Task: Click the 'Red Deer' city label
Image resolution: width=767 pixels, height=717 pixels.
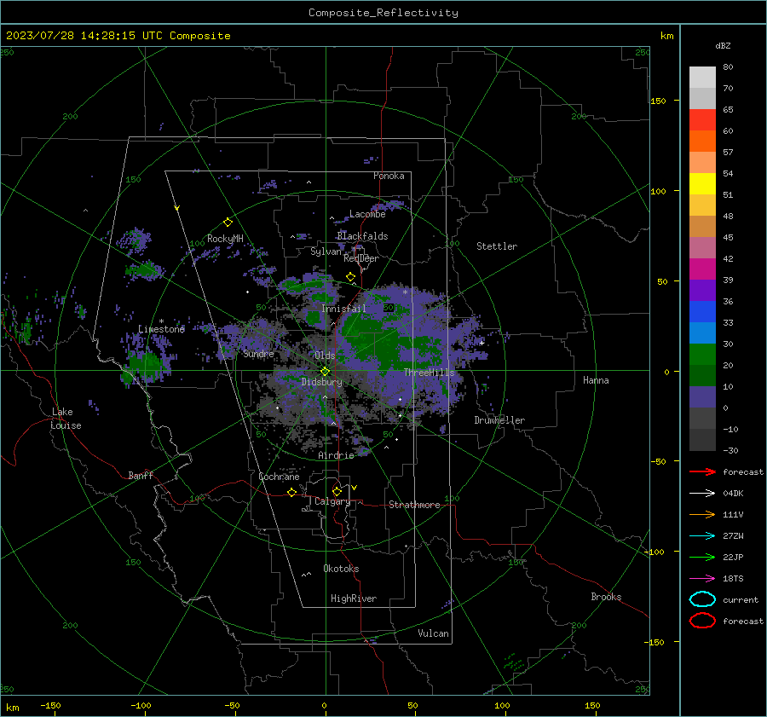Action: point(361,258)
